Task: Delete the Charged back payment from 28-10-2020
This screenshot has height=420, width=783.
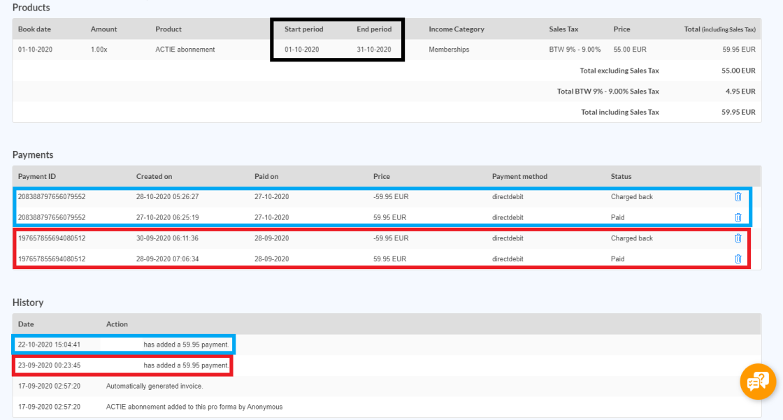Action: point(738,196)
